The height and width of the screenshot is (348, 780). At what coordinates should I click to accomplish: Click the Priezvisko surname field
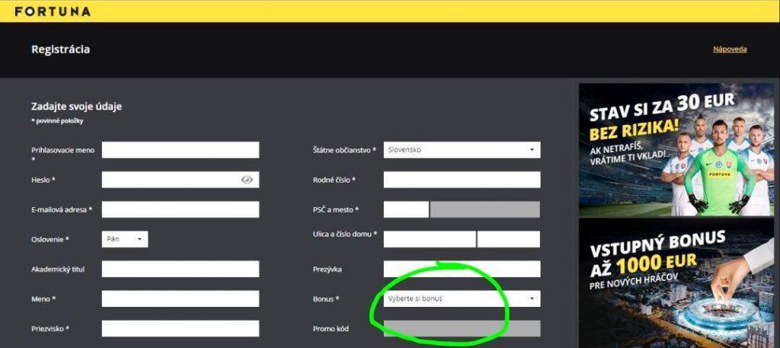pos(181,328)
